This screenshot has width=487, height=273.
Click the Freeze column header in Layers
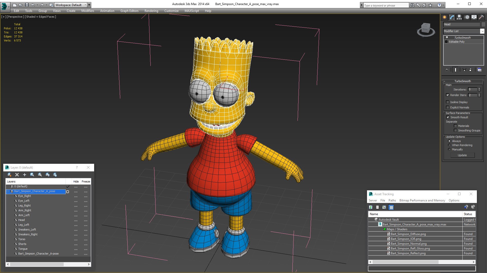click(86, 181)
